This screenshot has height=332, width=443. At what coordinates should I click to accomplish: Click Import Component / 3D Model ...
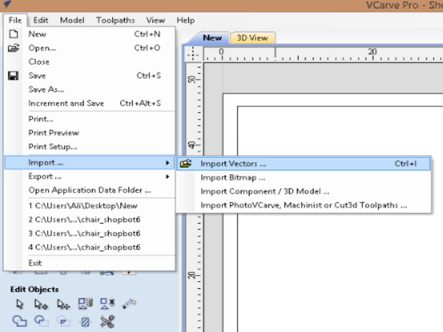tap(303, 191)
